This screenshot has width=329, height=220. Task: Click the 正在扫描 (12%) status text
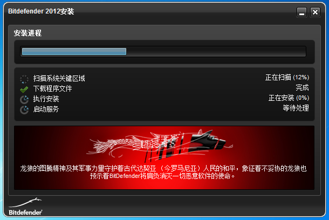[287, 78]
